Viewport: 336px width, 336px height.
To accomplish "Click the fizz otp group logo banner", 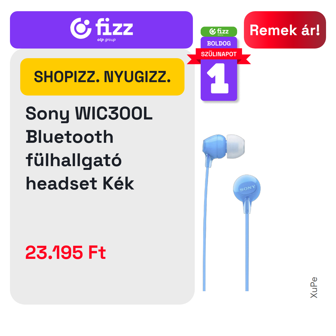I will click(x=101, y=30).
